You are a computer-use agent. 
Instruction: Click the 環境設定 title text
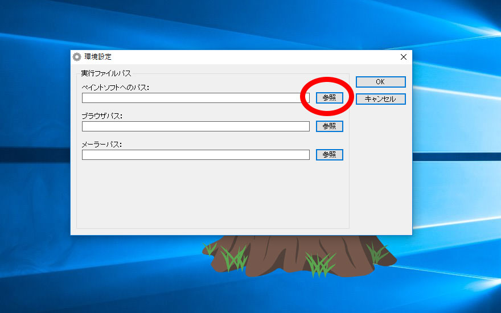(98, 57)
